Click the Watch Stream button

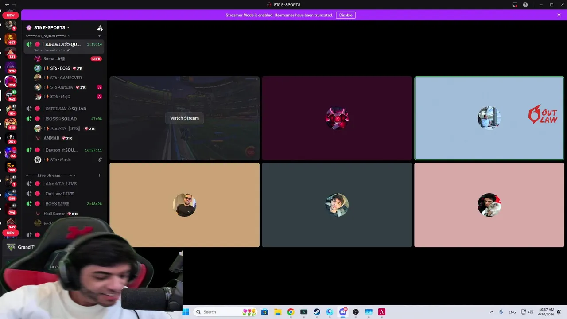[x=184, y=118]
